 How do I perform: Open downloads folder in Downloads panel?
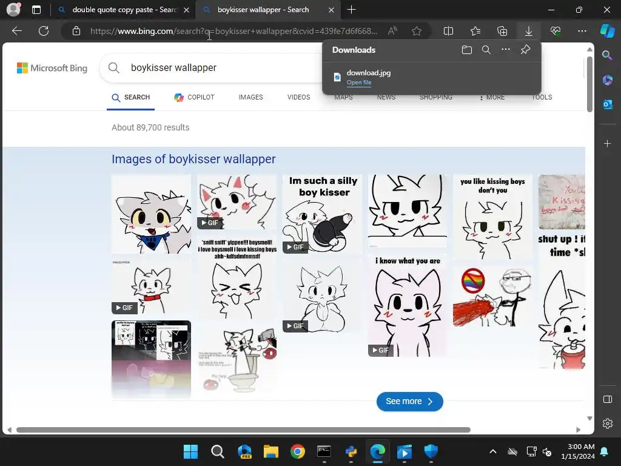pos(466,50)
